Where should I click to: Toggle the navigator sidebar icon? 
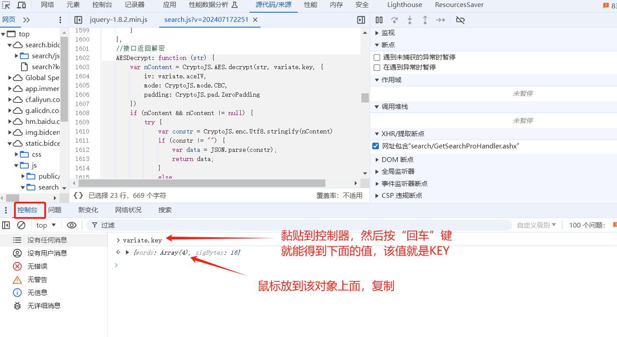pyautogui.click(x=78, y=20)
